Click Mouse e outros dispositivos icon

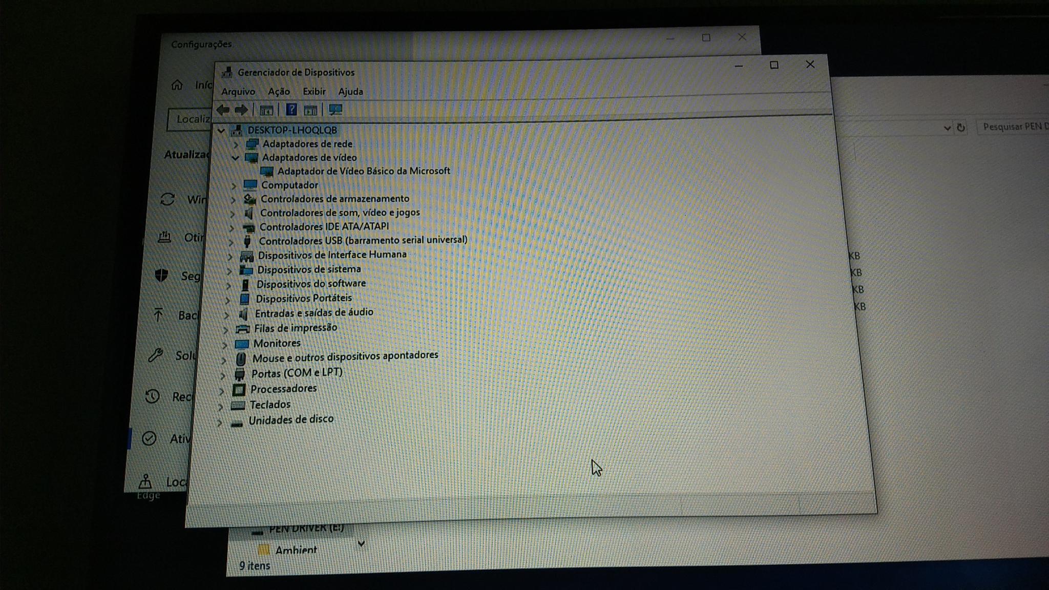pos(240,359)
